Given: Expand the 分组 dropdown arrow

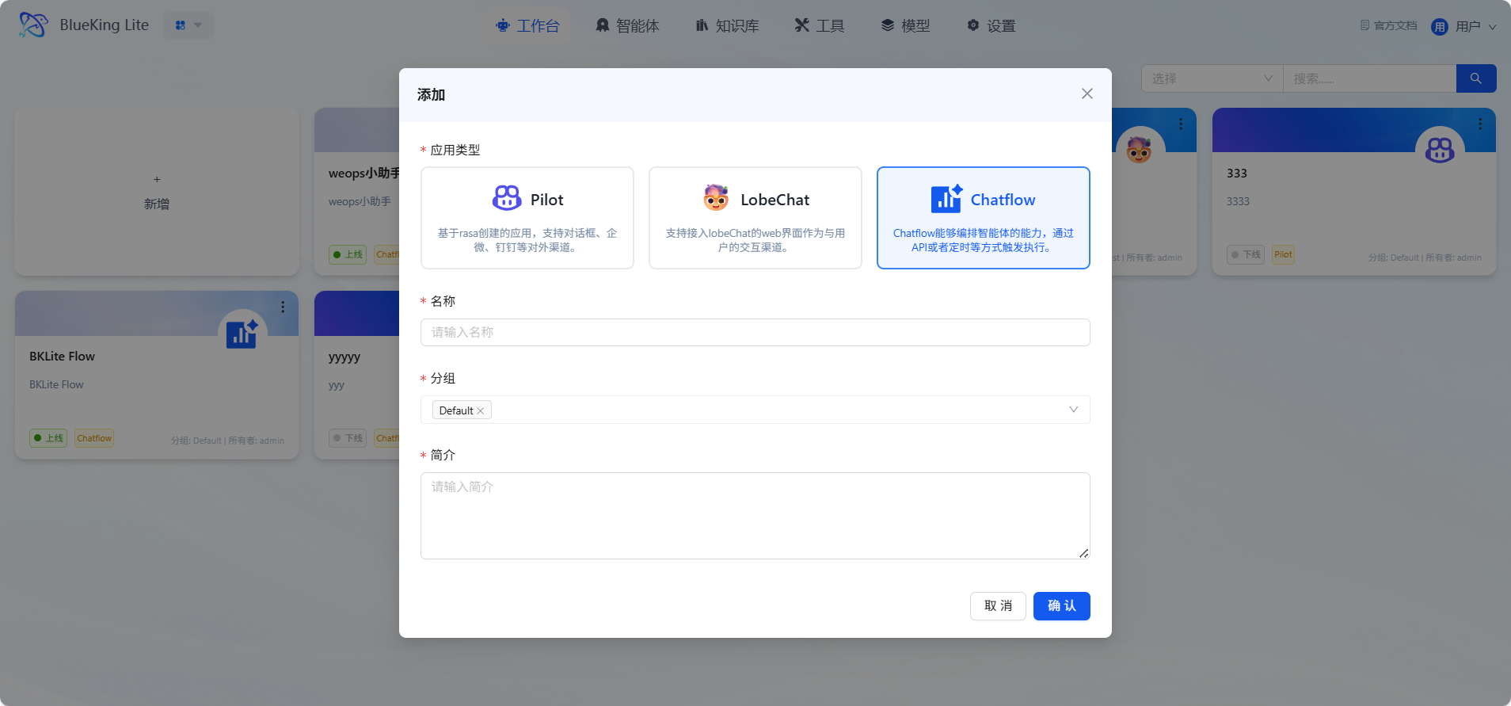Looking at the screenshot, I should (1073, 410).
